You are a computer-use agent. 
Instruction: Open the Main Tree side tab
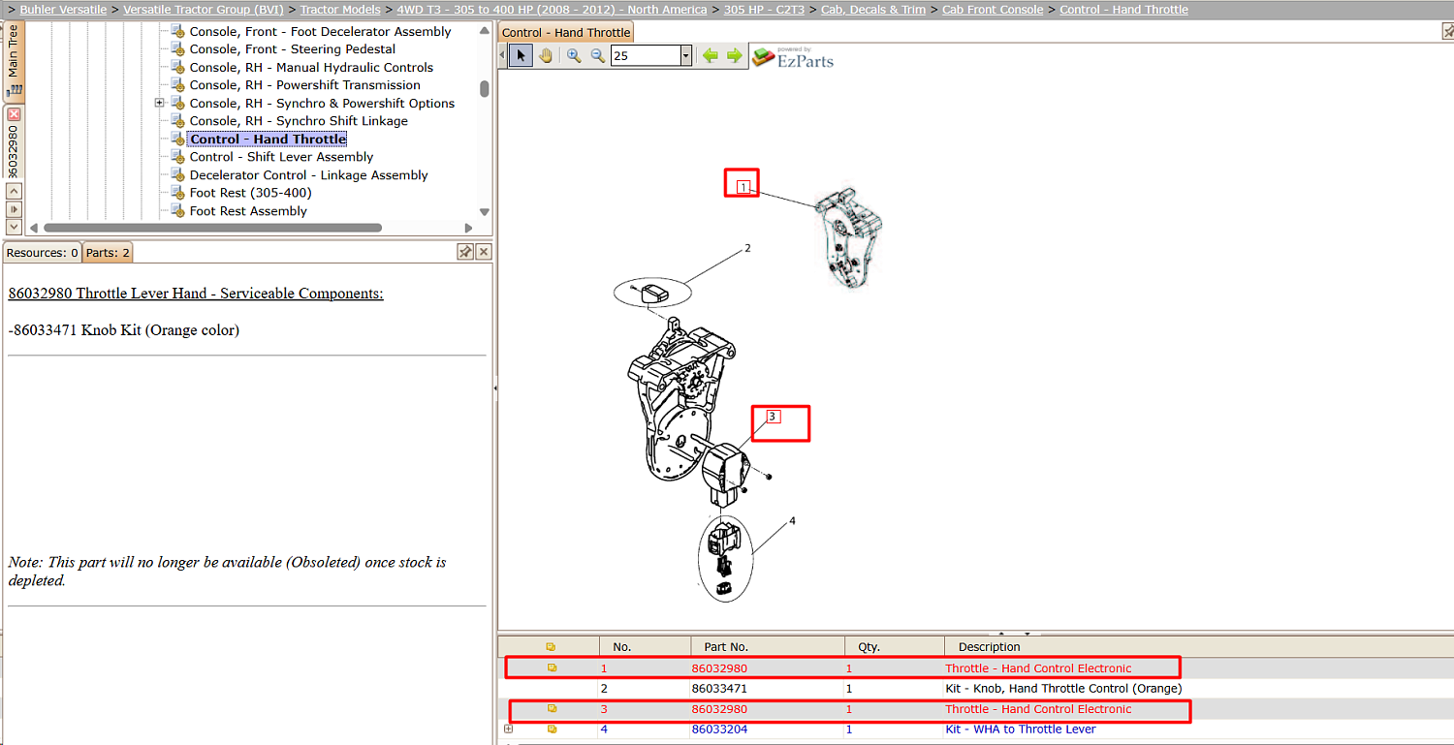coord(14,61)
